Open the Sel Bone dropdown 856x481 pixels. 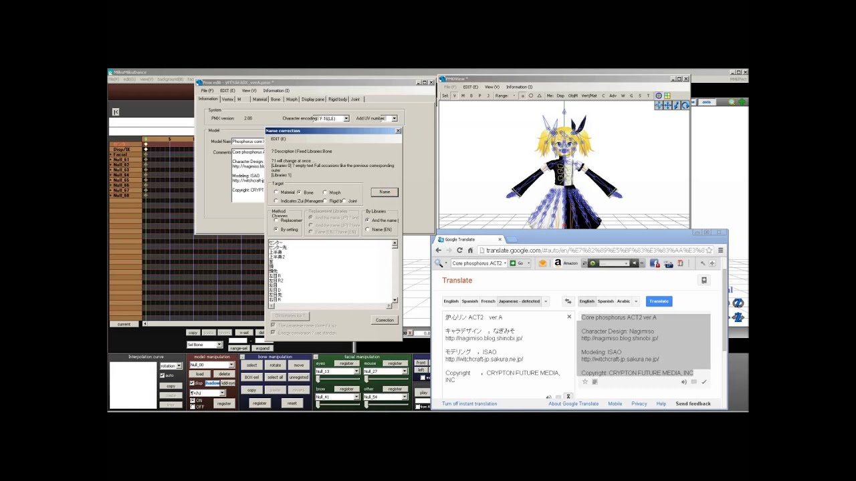(219, 345)
